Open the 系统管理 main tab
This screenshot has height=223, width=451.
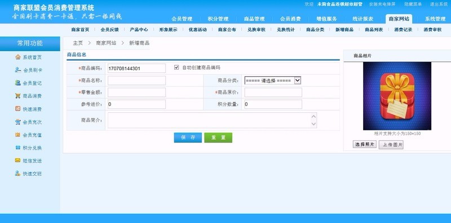435,19
